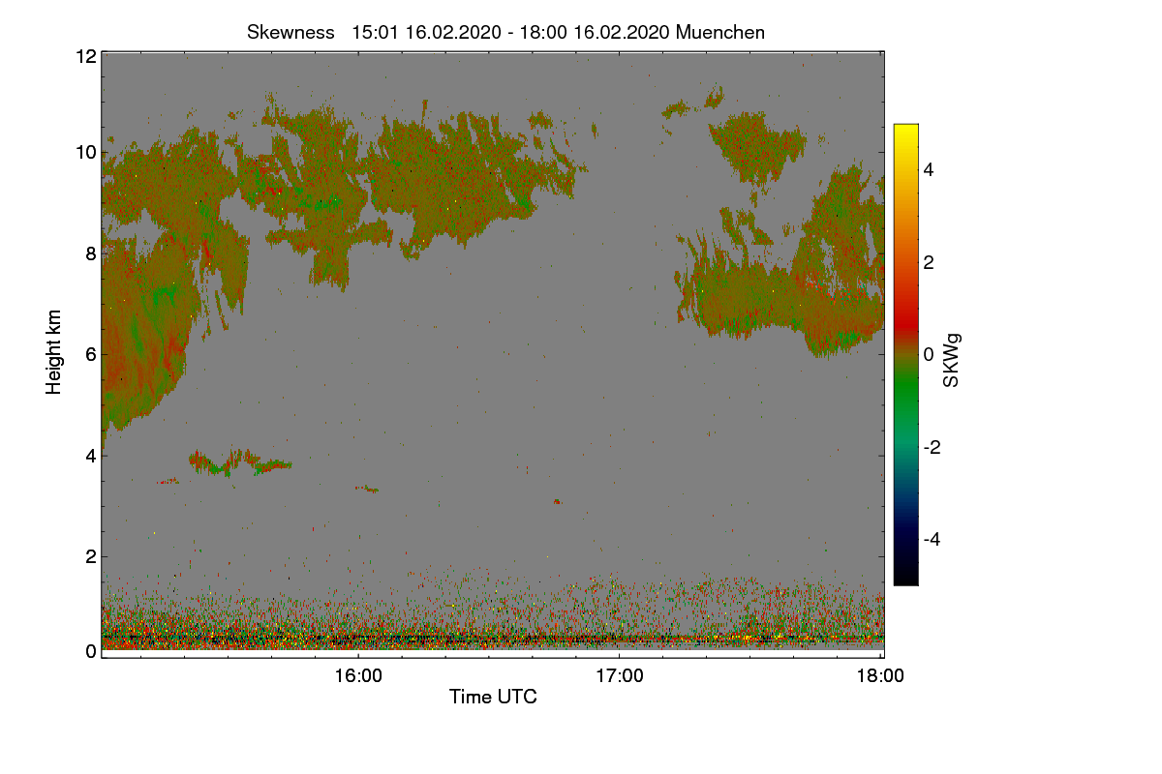Click the height tick label 6
1162x774 pixels.
89,354
